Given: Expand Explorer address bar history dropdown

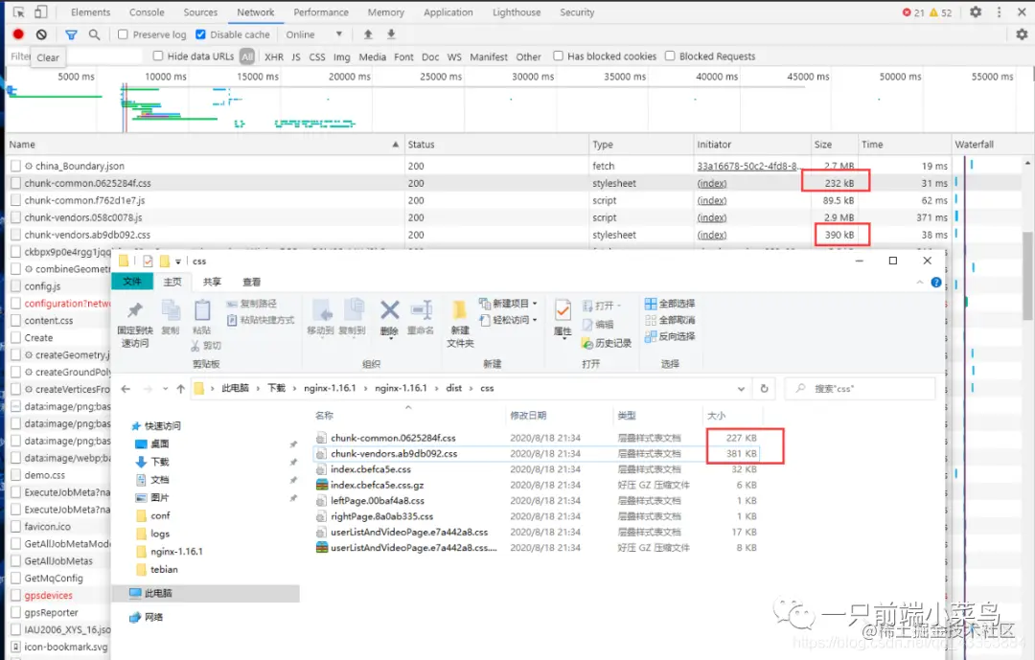Looking at the screenshot, I should 741,389.
